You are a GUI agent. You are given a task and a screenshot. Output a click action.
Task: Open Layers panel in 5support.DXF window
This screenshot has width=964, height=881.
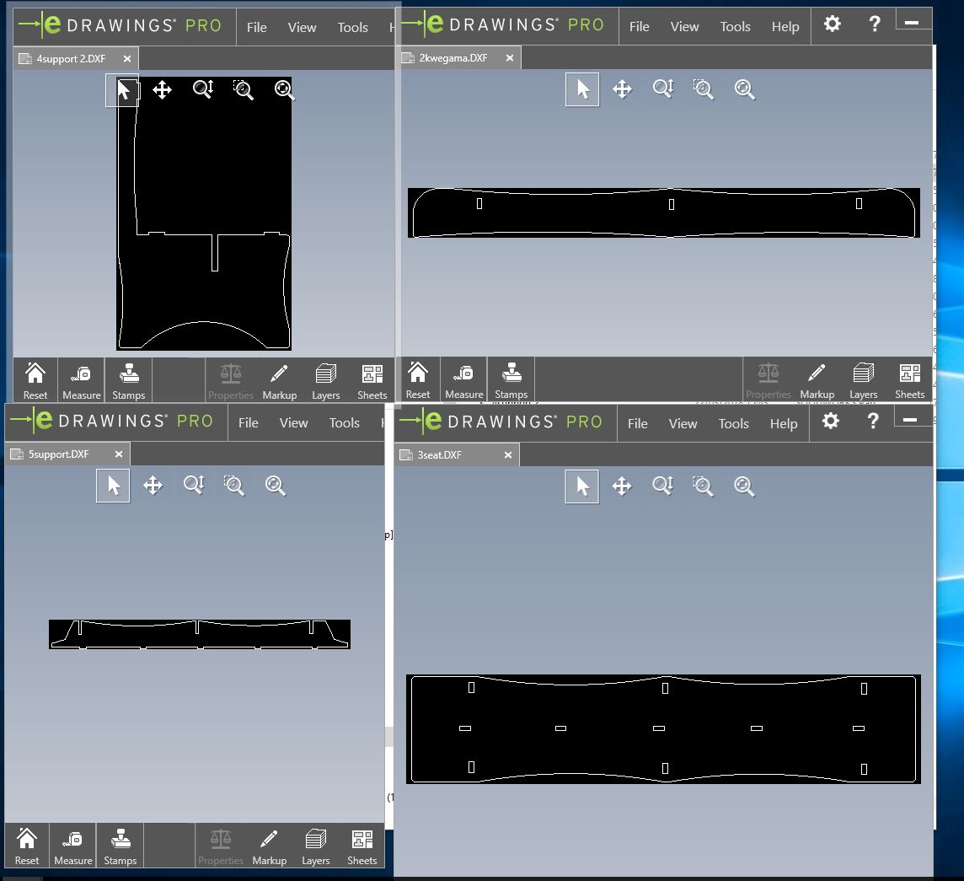(315, 846)
